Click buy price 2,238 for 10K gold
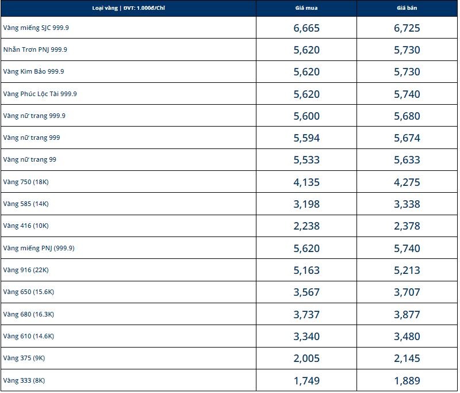This screenshot has height=393, width=460. 306,226
